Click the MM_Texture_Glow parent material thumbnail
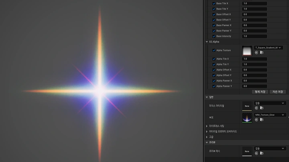This screenshot has height=162, width=289. pos(247,117)
